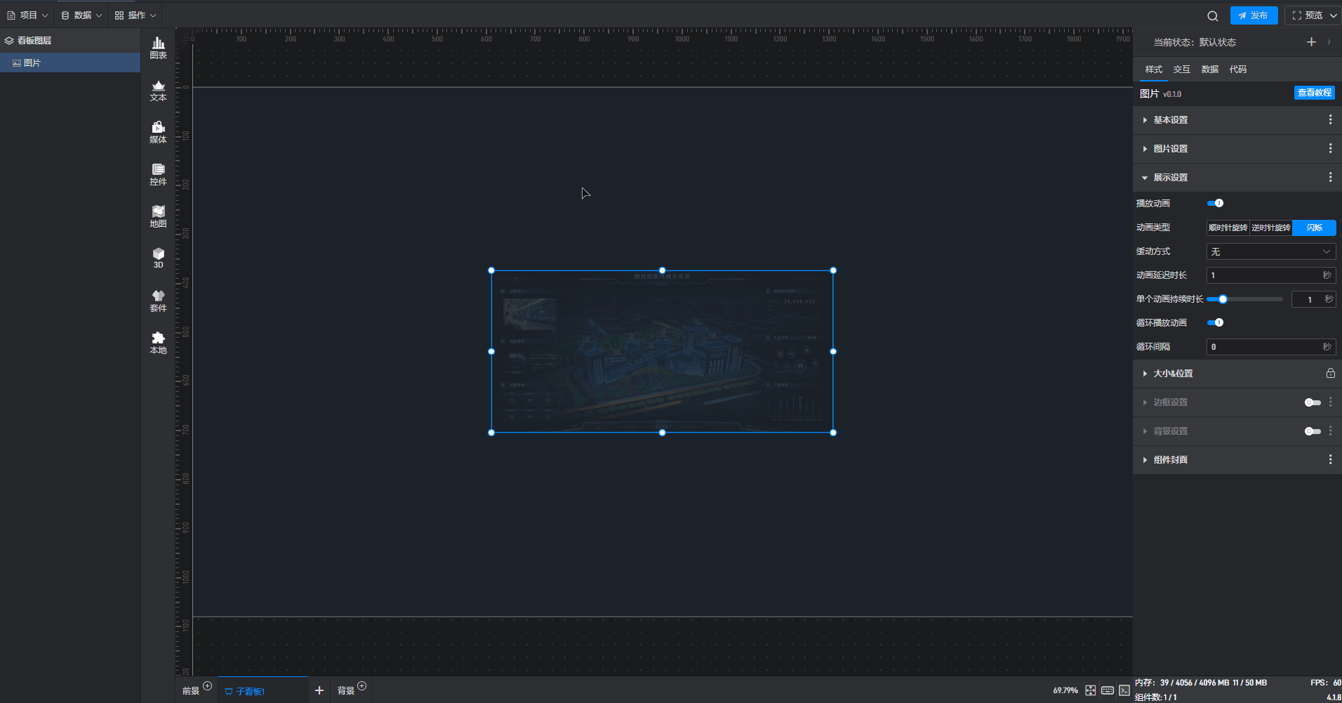Open the 控件 controls components panel
Image resolution: width=1342 pixels, height=703 pixels.
(158, 174)
